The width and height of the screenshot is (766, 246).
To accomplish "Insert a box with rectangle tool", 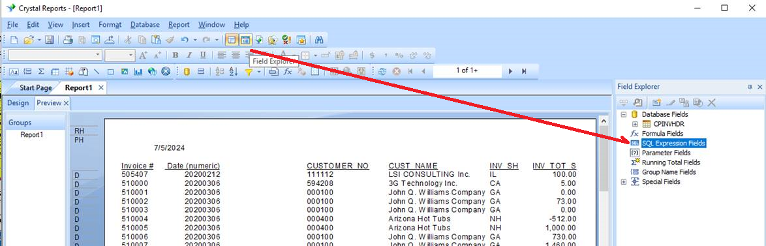I will tap(110, 71).
